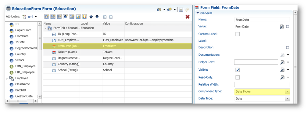Select ClassName attribute in the list

(x=23, y=84)
